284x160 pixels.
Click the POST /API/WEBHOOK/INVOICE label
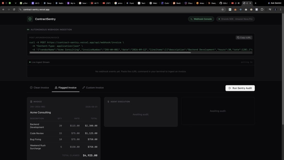(44, 37)
